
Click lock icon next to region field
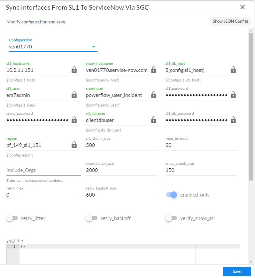pyautogui.click(x=74, y=145)
